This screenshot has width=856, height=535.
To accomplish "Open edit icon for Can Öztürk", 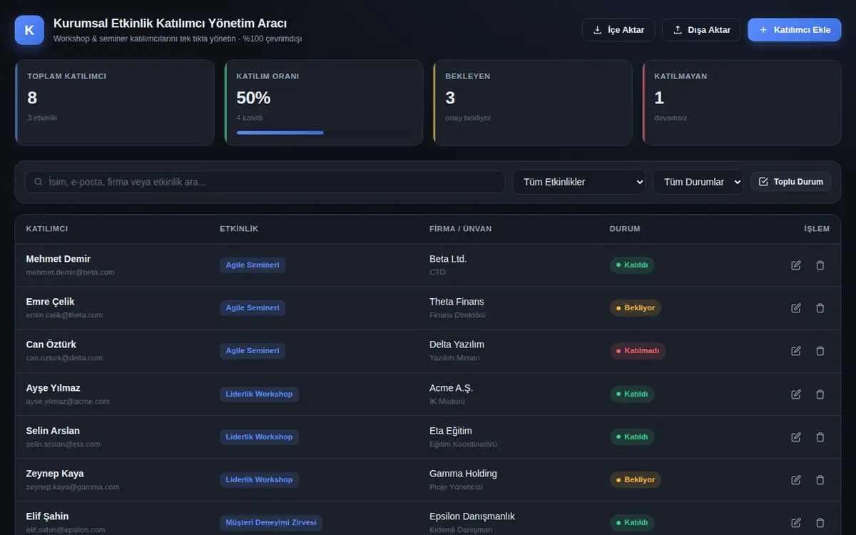I will coord(796,351).
